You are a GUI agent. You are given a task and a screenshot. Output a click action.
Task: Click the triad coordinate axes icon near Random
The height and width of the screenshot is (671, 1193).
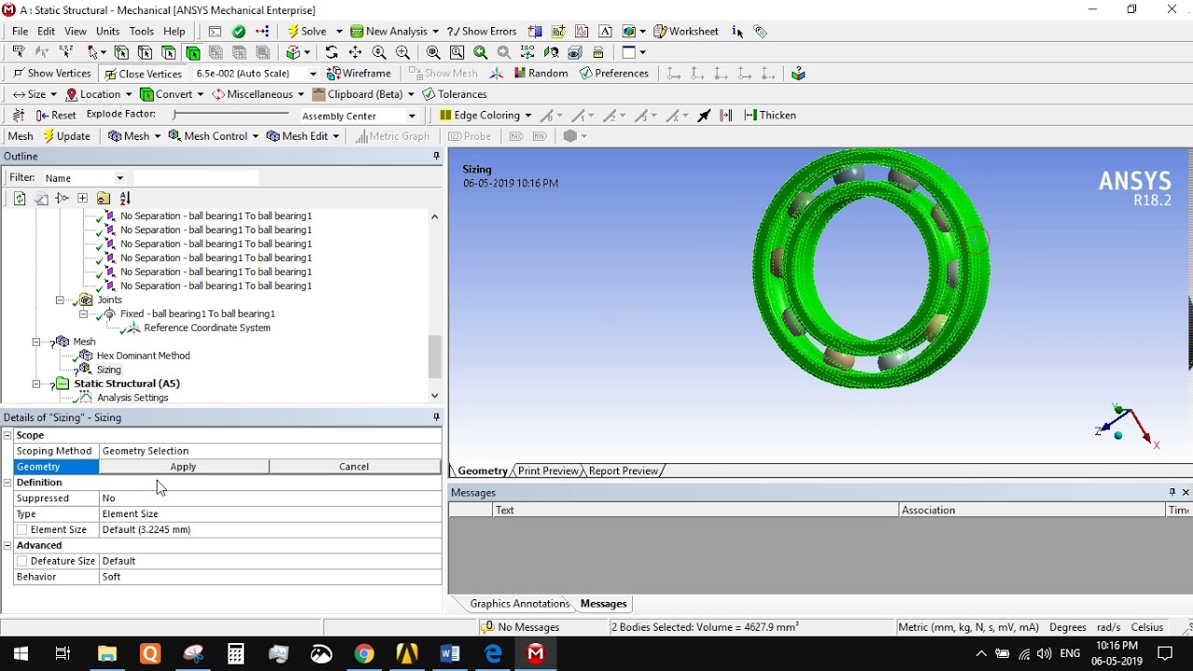497,73
